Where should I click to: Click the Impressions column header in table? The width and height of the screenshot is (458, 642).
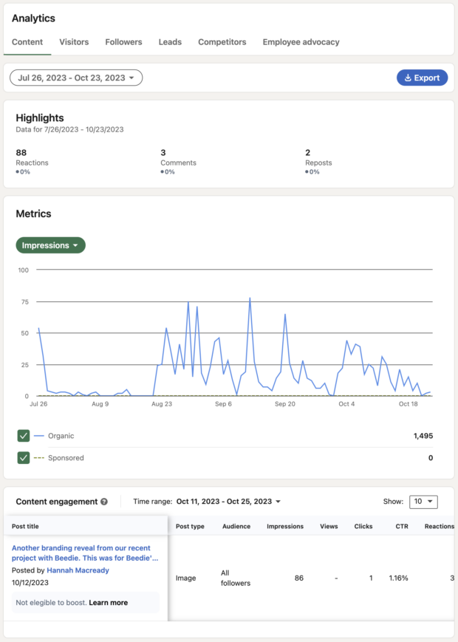(x=284, y=527)
